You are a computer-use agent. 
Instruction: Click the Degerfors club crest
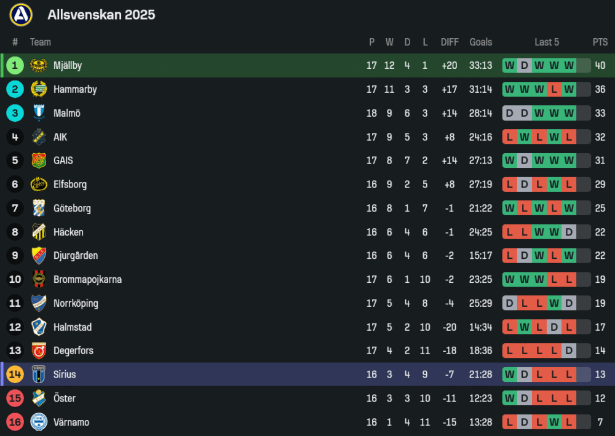point(39,351)
